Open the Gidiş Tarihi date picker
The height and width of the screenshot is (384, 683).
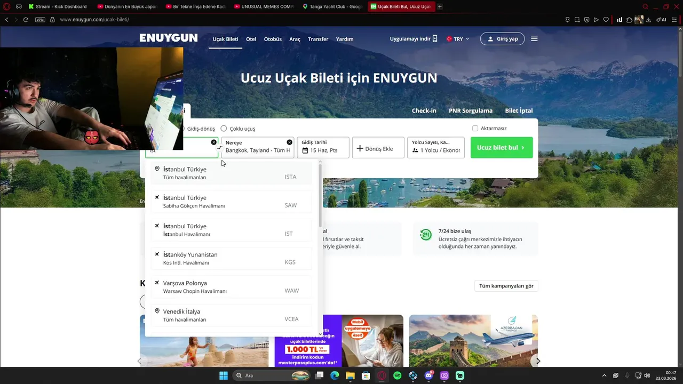click(x=323, y=148)
